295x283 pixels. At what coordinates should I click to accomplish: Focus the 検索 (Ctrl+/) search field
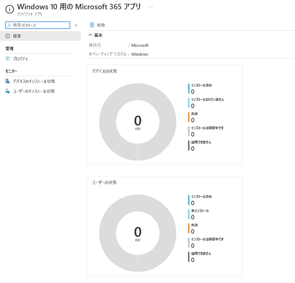38,25
